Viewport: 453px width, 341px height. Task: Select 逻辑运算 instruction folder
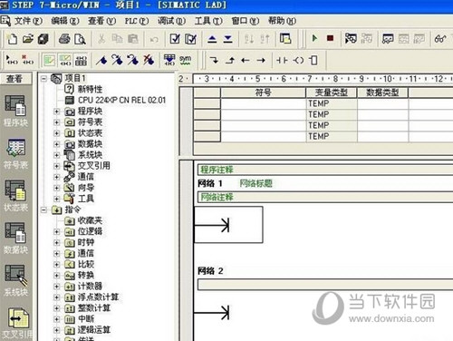(x=94, y=330)
